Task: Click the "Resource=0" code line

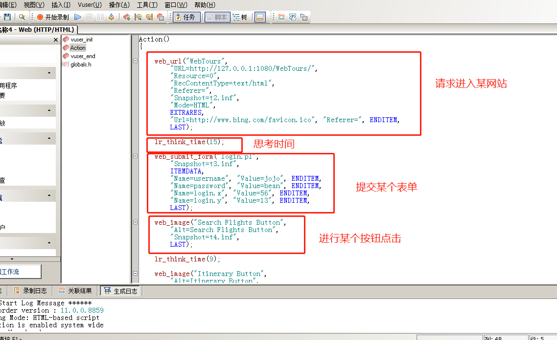Action: [x=195, y=76]
